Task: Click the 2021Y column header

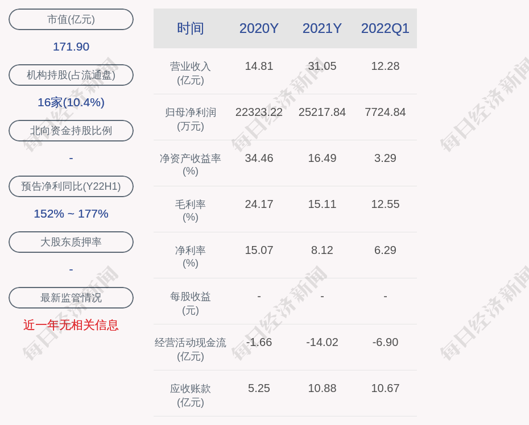Action: [322, 28]
